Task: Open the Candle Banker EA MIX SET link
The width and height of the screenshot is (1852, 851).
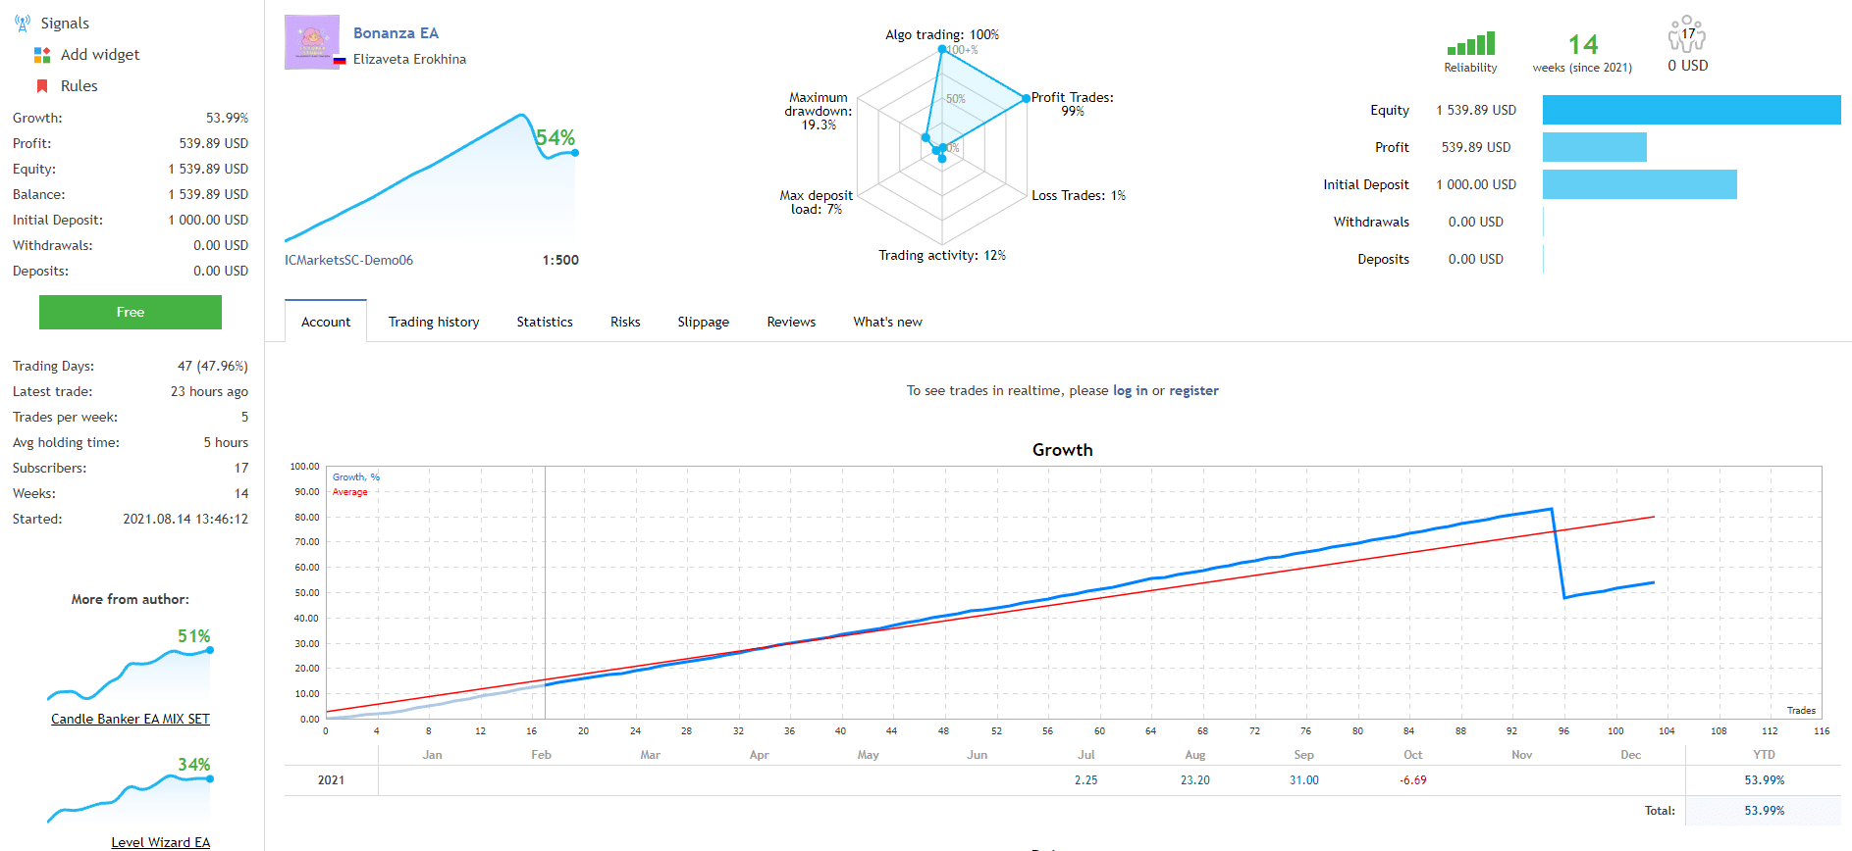Action: click(x=131, y=719)
